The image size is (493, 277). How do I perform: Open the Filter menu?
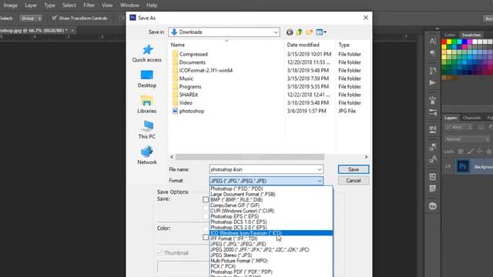89,5
